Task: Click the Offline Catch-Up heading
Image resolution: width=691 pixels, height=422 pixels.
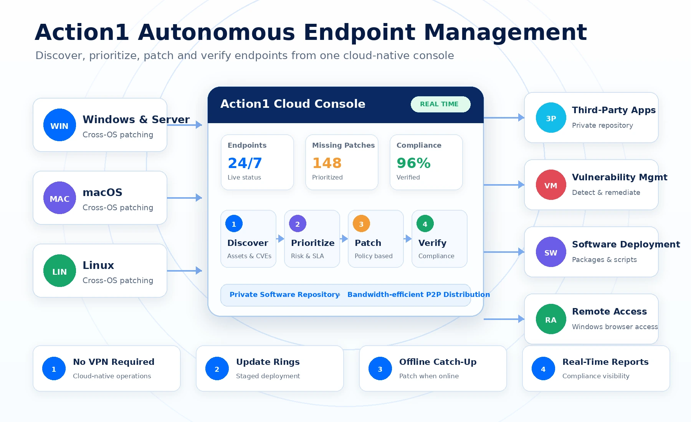Action: tap(438, 362)
